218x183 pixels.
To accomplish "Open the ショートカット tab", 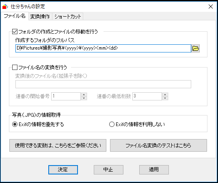I will click(x=68, y=17).
